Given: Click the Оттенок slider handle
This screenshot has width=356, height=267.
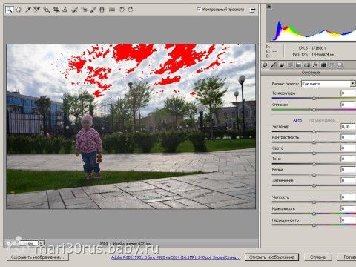Looking at the screenshot, I should 314,109.
